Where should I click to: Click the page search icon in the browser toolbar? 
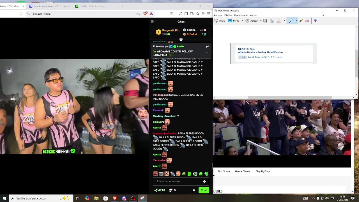172,13
